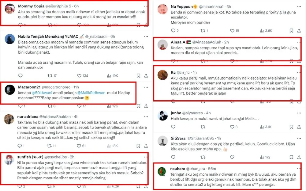Reply to SitiSara's tweet
This screenshot has height=191, width=306.
pos(173,157)
